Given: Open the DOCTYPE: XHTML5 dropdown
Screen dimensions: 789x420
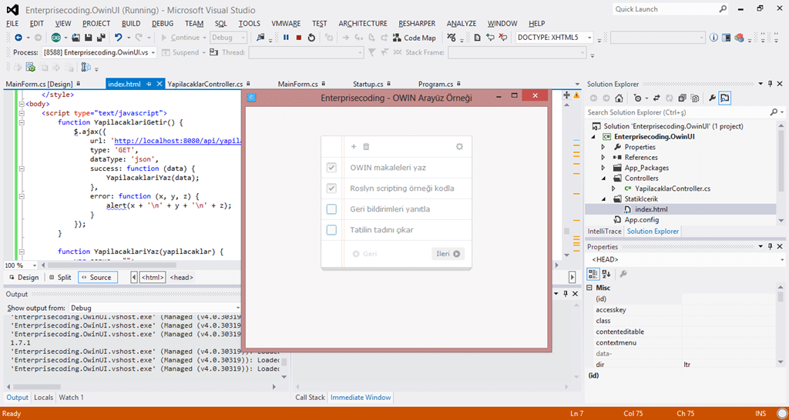Looking at the screenshot, I should [x=555, y=38].
